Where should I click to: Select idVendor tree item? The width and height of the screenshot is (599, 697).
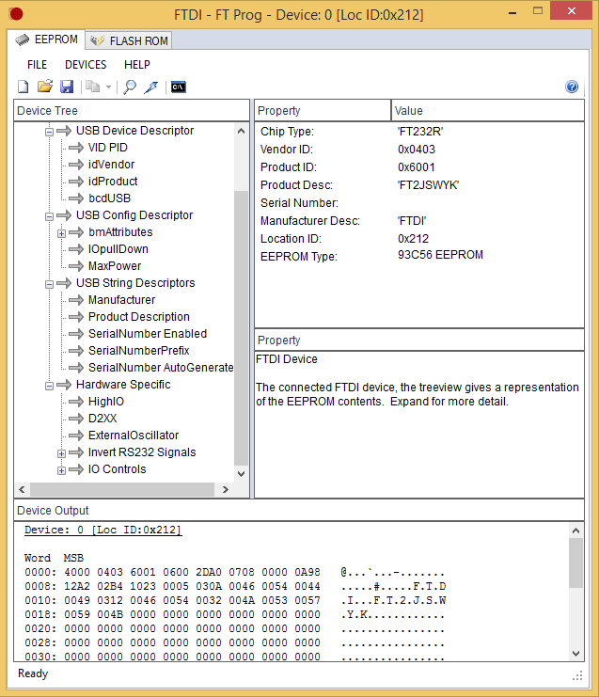click(x=111, y=165)
